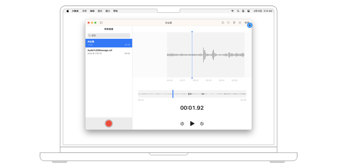Toggle the sidebar visibility icon

click(x=101, y=22)
